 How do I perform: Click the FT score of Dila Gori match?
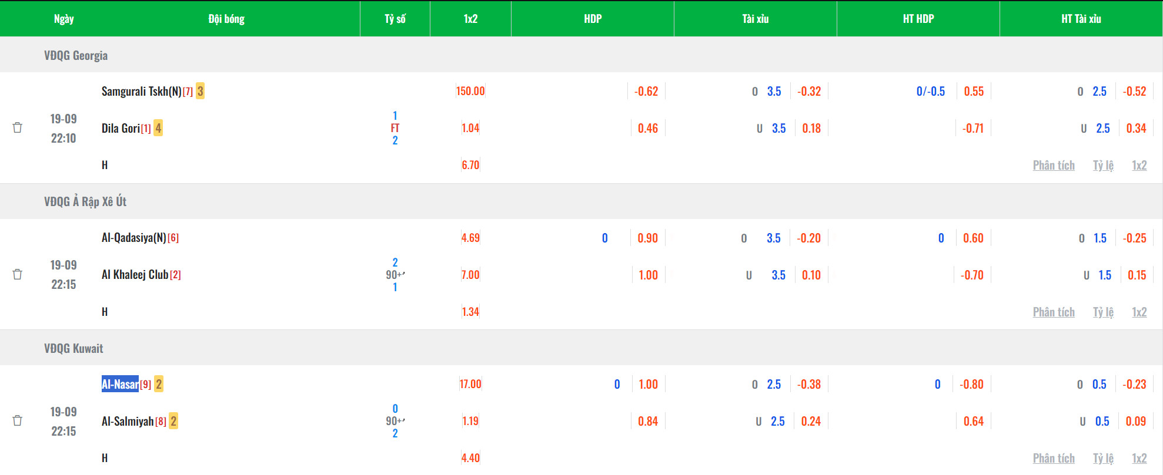pos(395,128)
